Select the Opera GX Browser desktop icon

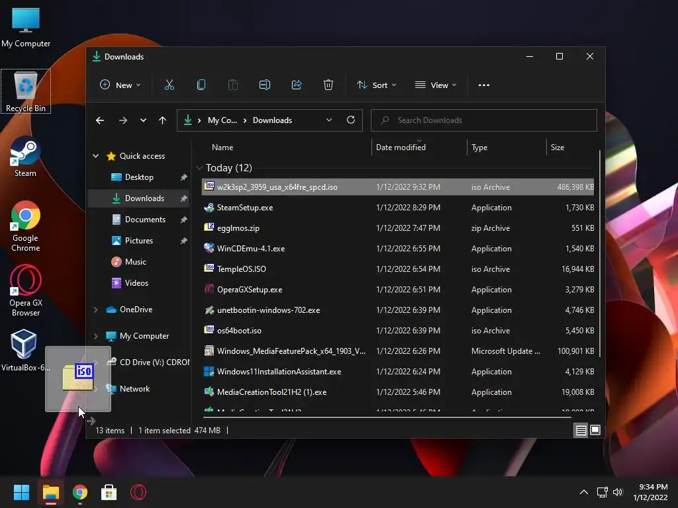point(26,291)
